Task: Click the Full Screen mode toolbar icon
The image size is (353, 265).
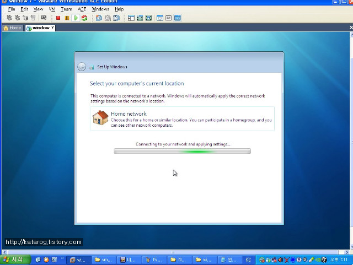Action: (x=140, y=18)
